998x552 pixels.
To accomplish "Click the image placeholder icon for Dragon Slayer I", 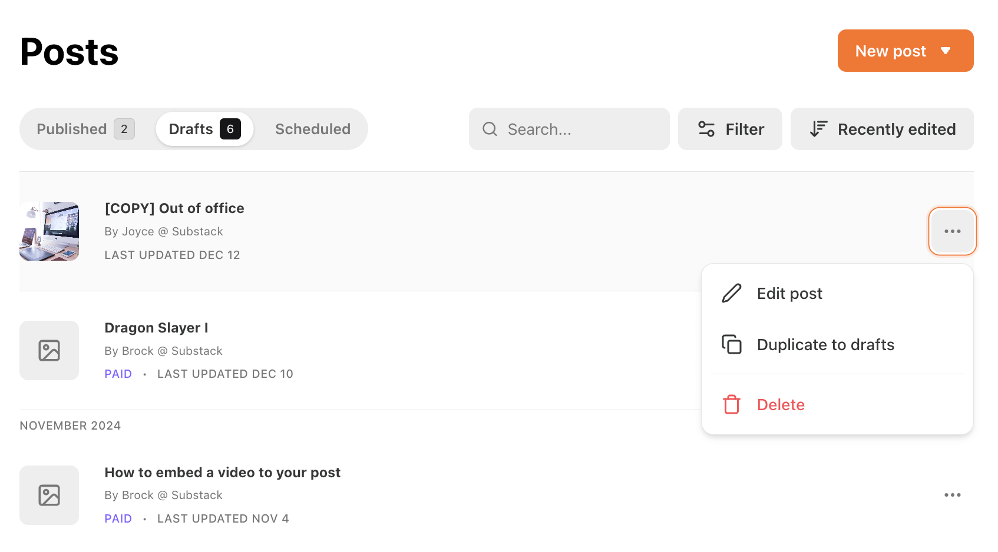I will pos(49,350).
